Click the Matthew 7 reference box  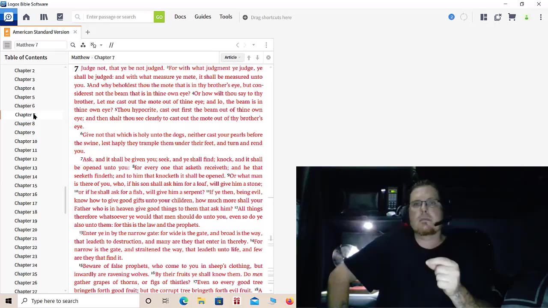pos(40,45)
